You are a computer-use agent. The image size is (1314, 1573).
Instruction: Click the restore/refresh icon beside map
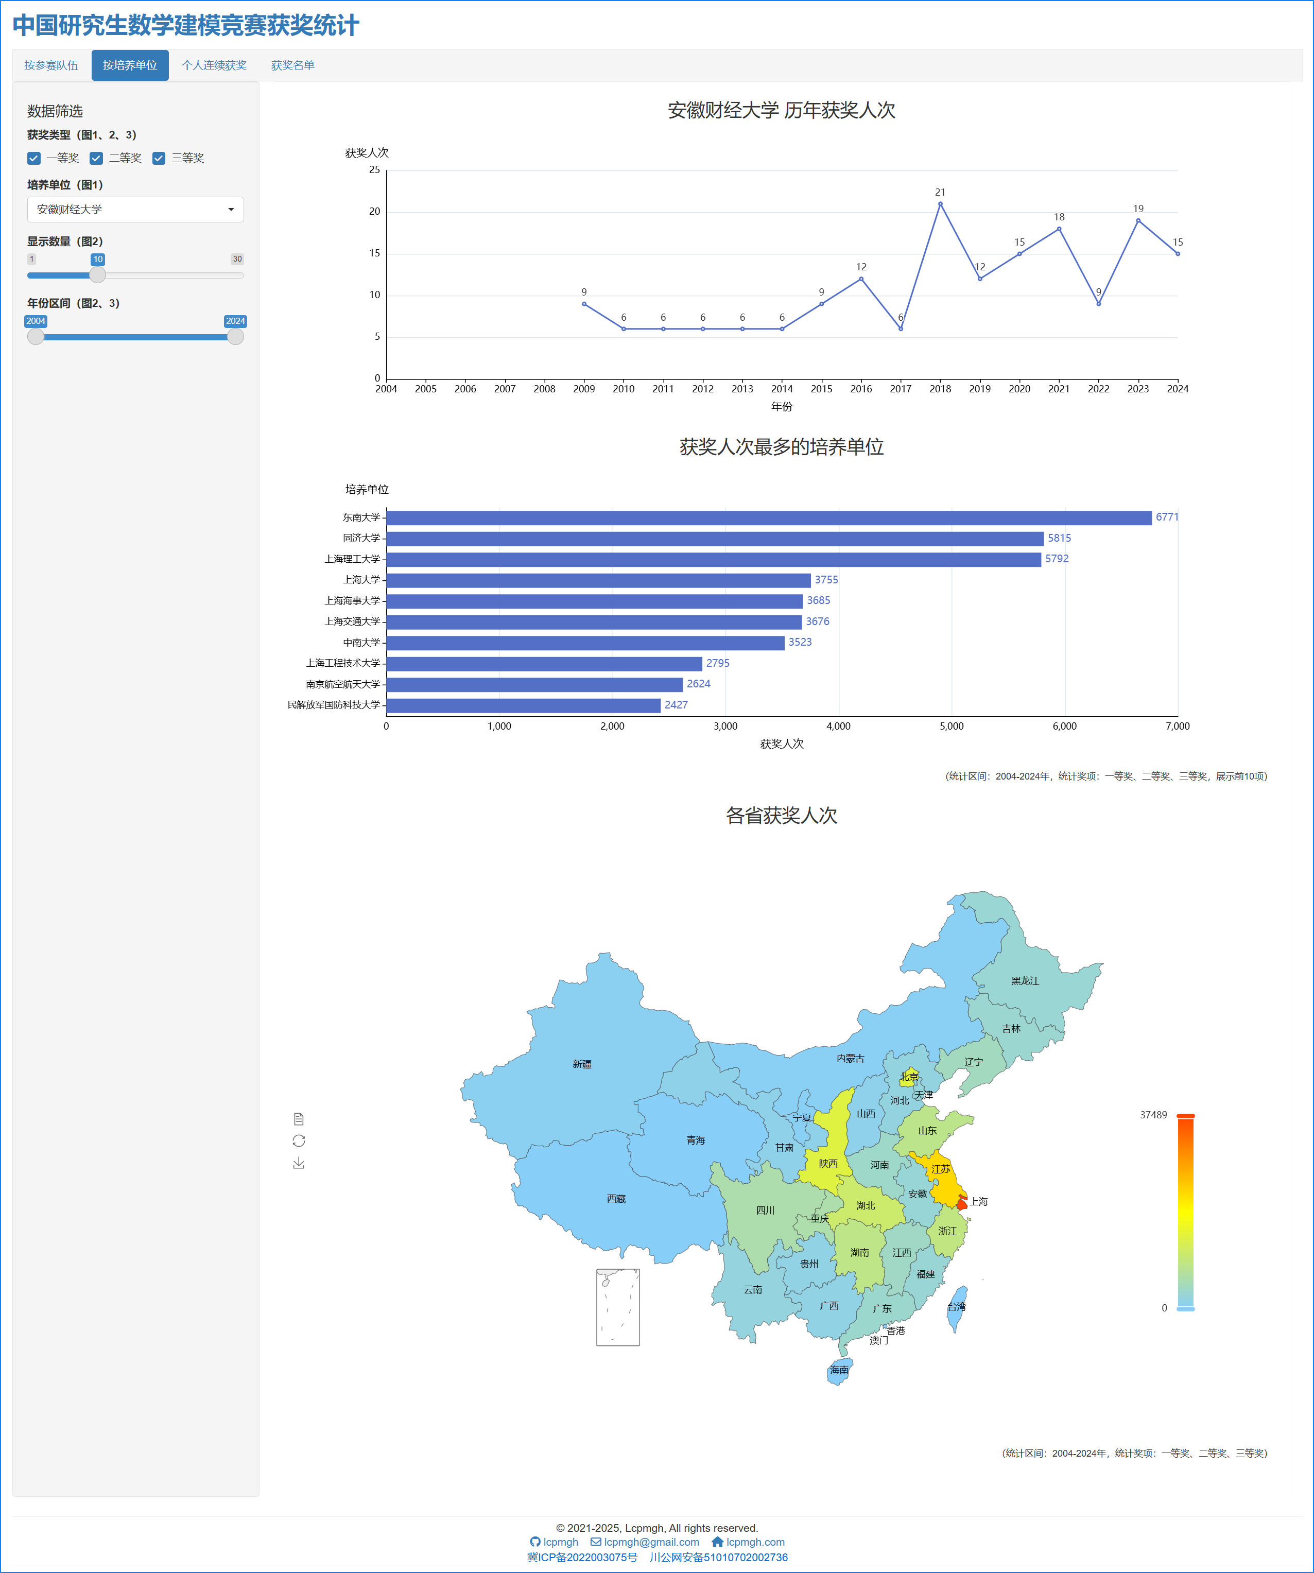coord(299,1141)
